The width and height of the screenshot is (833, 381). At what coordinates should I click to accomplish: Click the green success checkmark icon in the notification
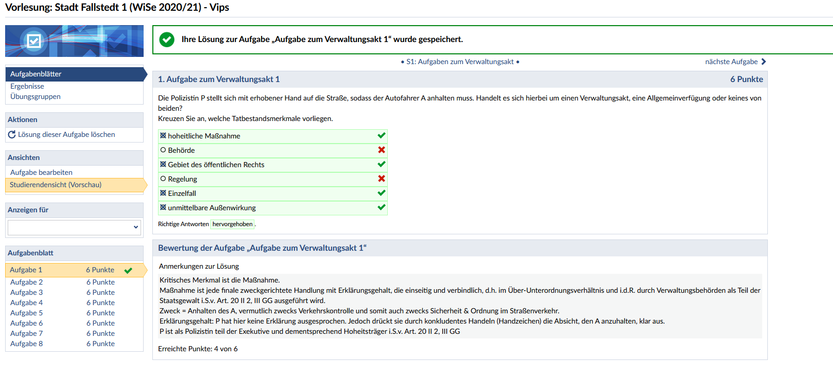167,39
